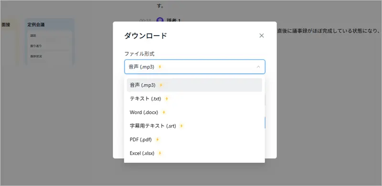
Task: Click the lightning icon beside 音声 (.mp3) list item
Action: [161, 85]
